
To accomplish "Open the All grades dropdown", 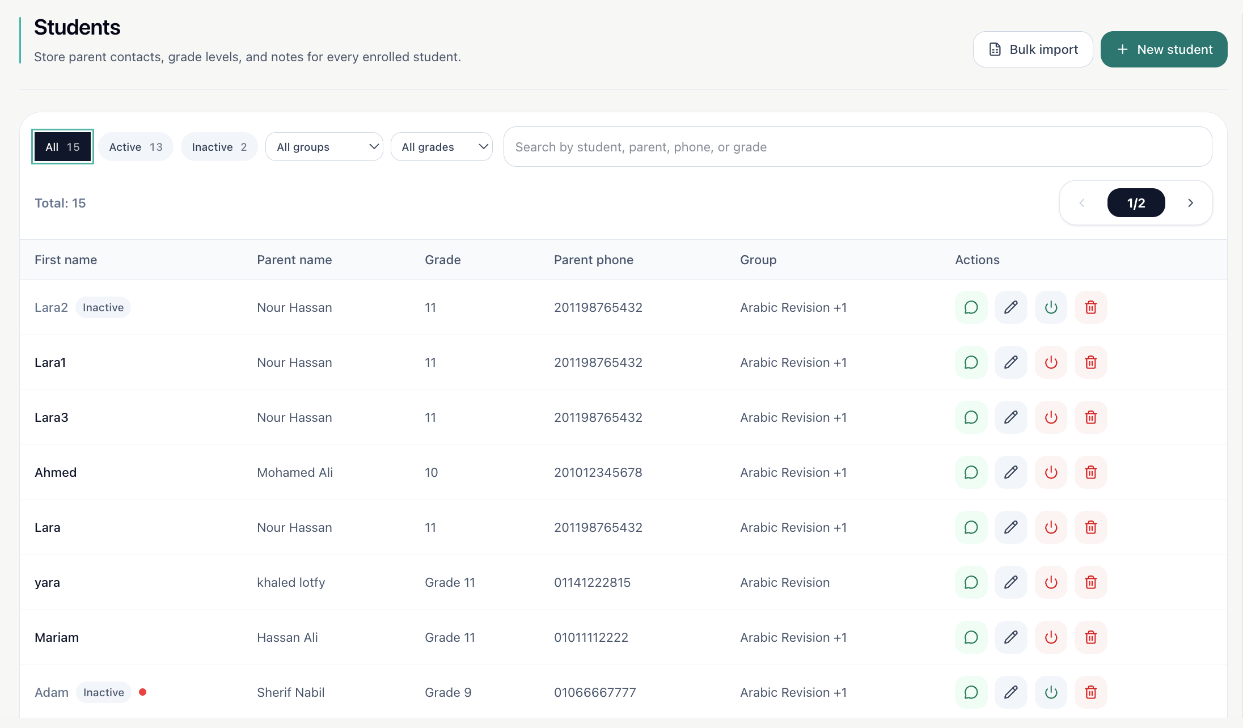I will (442, 147).
